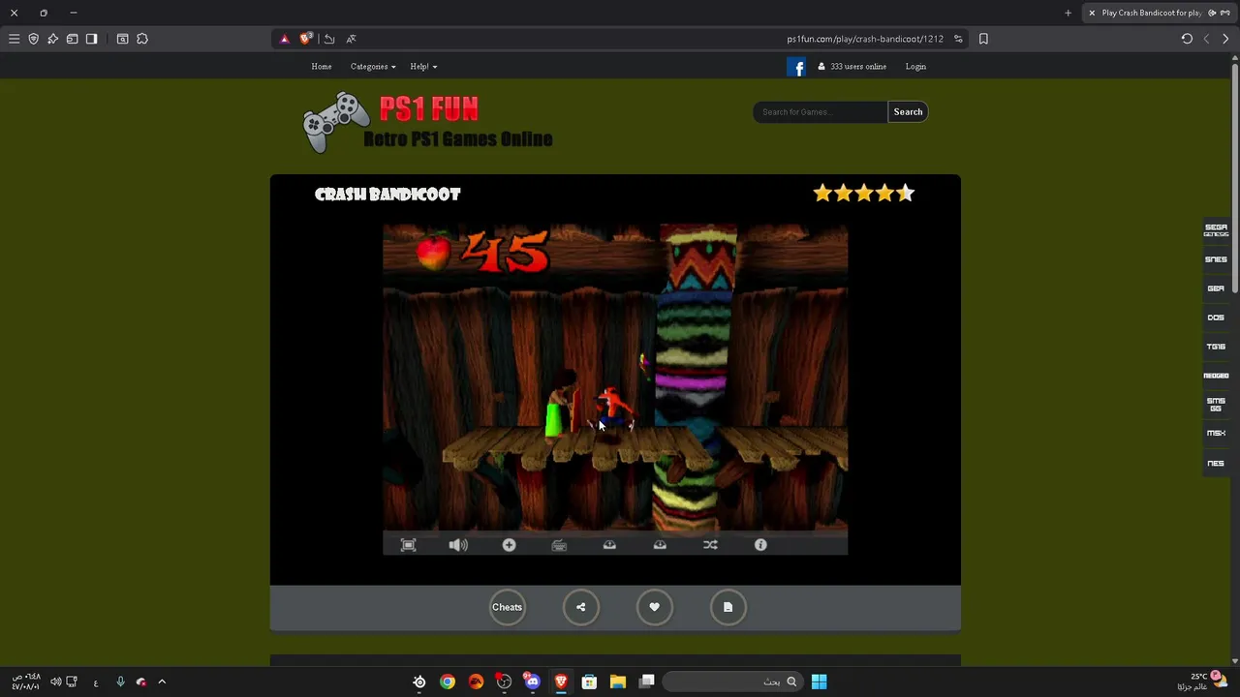Bookmark this page
Image resolution: width=1240 pixels, height=697 pixels.
pos(983,39)
